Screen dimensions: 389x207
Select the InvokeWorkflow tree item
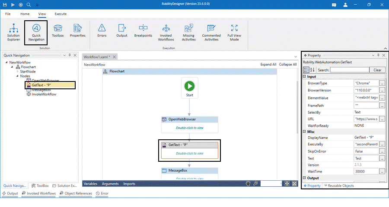tap(41, 94)
